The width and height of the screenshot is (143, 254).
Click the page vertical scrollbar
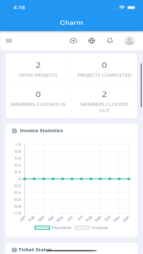point(141,85)
